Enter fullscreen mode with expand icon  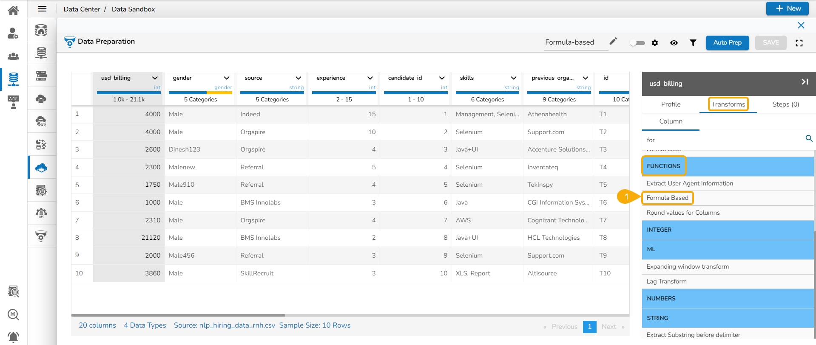[799, 43]
